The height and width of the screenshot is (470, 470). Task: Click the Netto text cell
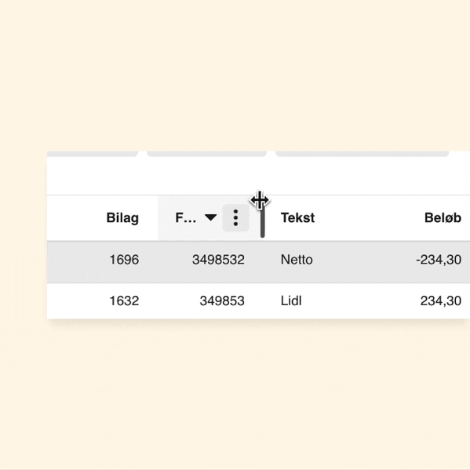[297, 260]
